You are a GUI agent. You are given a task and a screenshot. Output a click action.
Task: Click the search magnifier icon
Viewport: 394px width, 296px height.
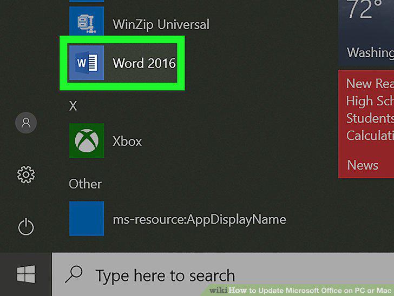point(74,274)
